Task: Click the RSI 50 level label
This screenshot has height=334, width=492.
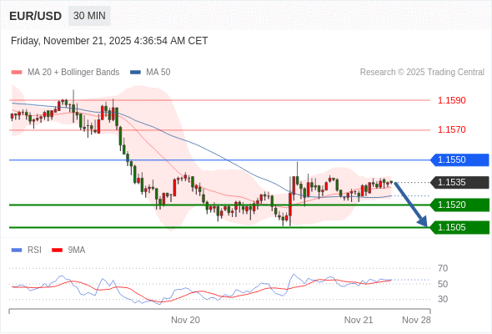Action: pyautogui.click(x=443, y=284)
